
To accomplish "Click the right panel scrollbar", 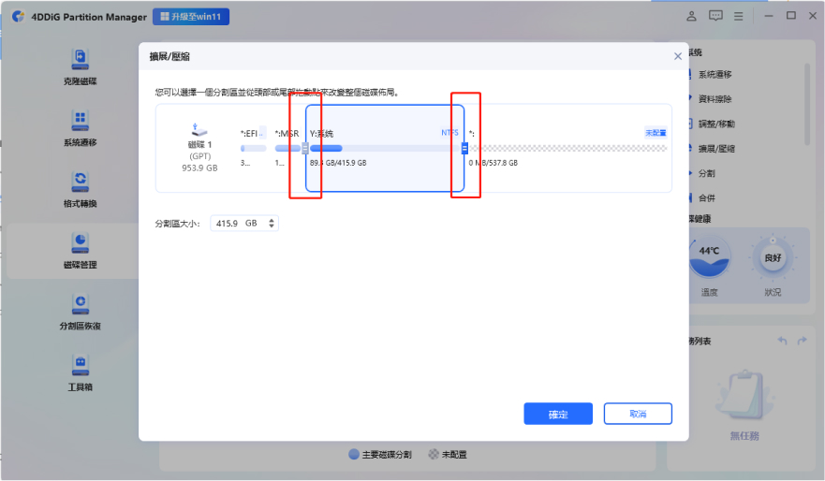I will click(807, 104).
